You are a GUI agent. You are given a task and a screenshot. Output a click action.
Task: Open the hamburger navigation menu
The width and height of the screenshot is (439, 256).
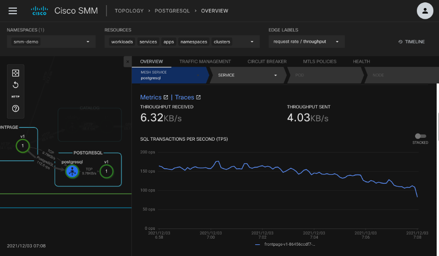coord(13,11)
